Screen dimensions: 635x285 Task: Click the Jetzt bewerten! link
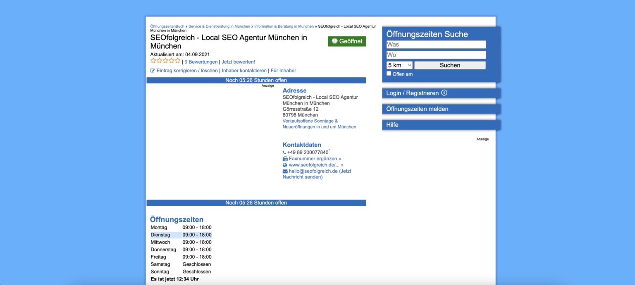click(x=238, y=62)
